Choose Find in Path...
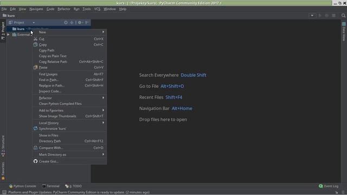The width and height of the screenshot is (347, 195). pos(69,80)
